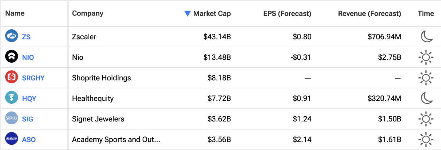The height and width of the screenshot is (150, 441).
Task: Click the blue sort arrow beside Market Cap
Action: click(x=187, y=14)
